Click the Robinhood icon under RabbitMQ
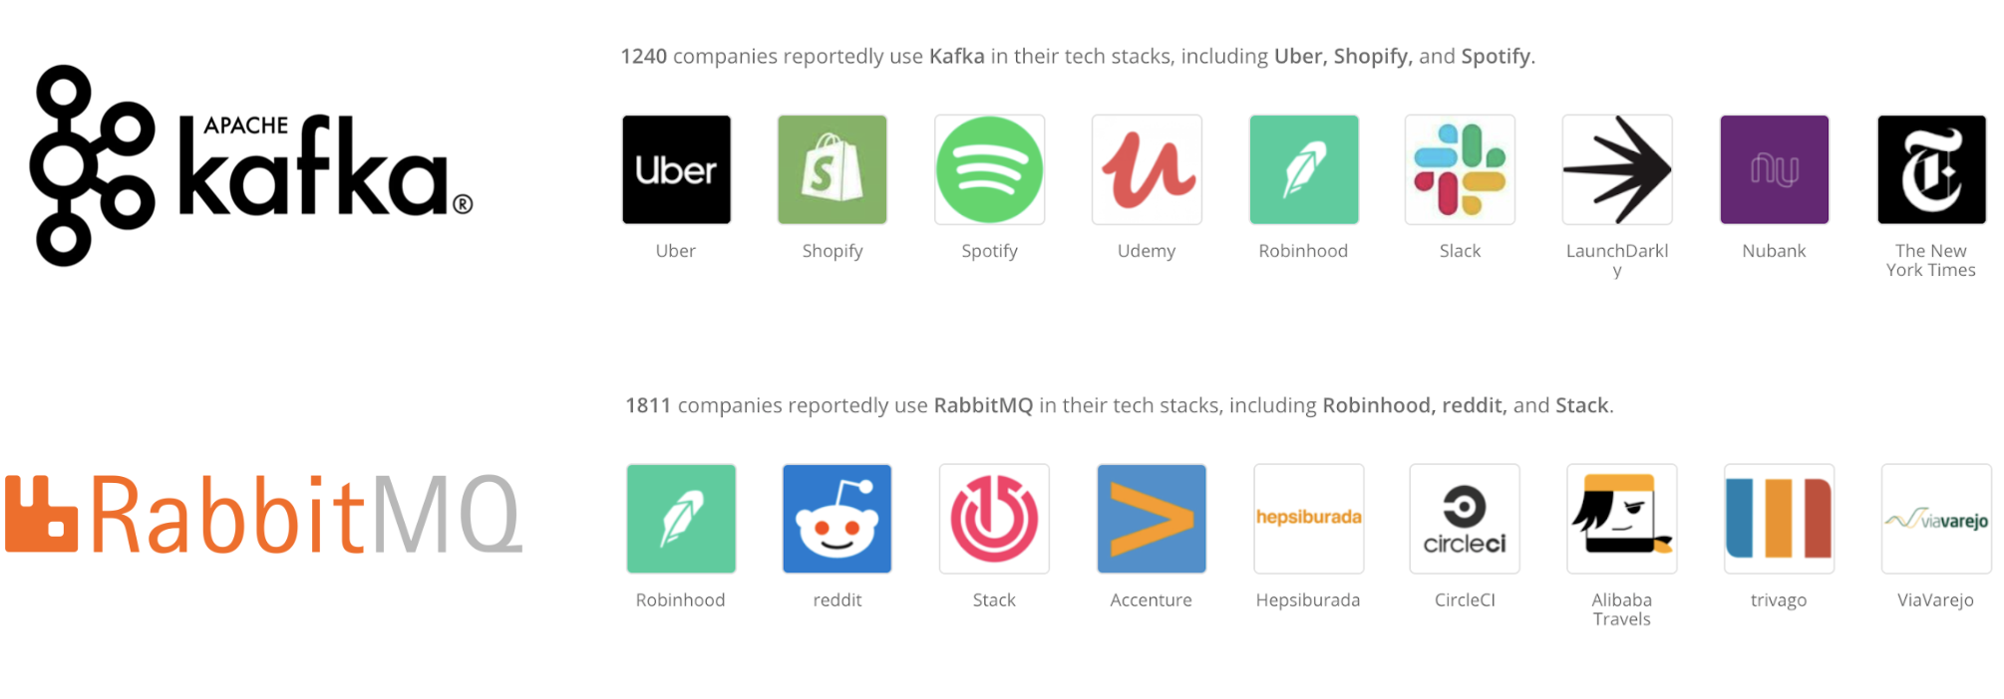Screen dimensions: 2004x699 681,519
